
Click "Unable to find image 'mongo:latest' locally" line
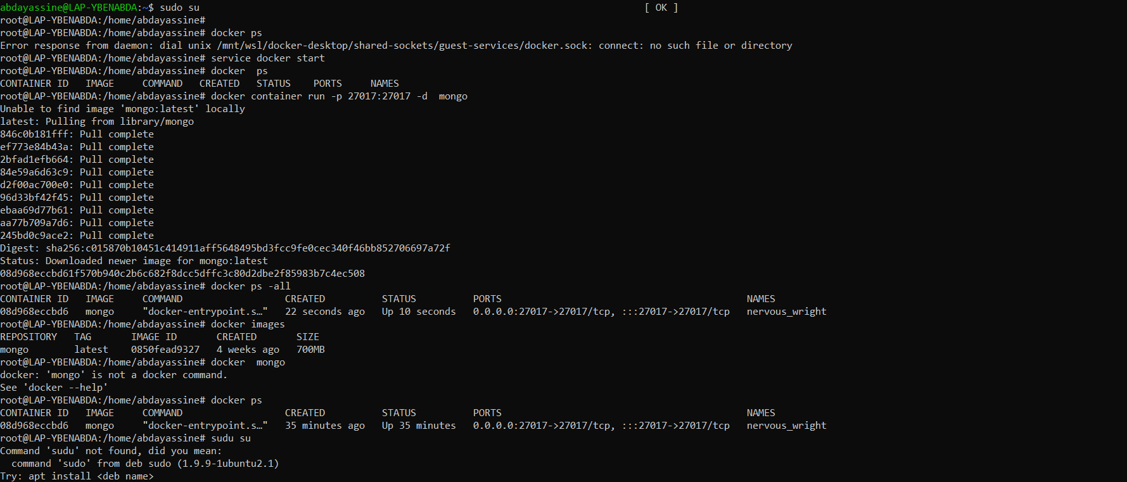pos(122,109)
